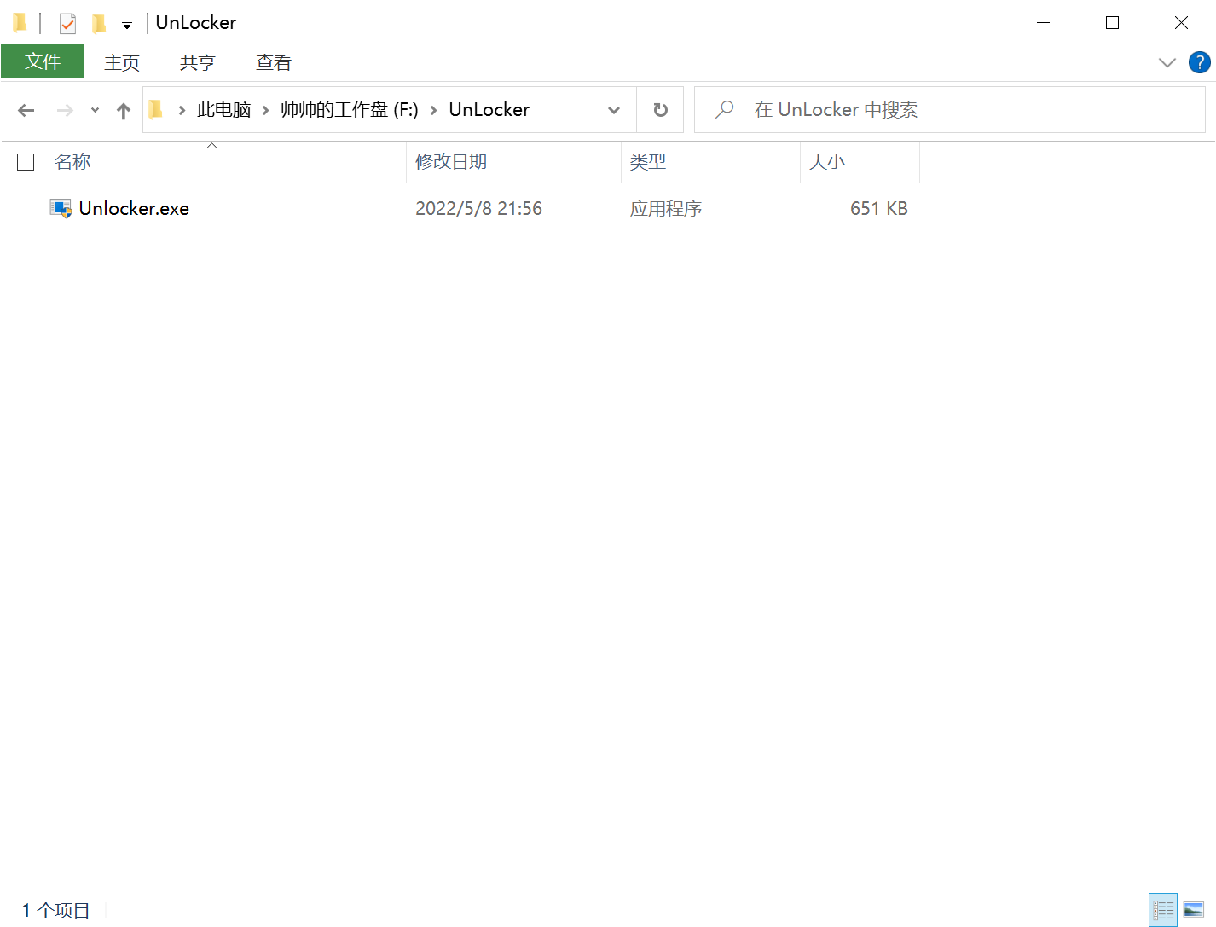Click the search magnifier icon

click(x=725, y=109)
